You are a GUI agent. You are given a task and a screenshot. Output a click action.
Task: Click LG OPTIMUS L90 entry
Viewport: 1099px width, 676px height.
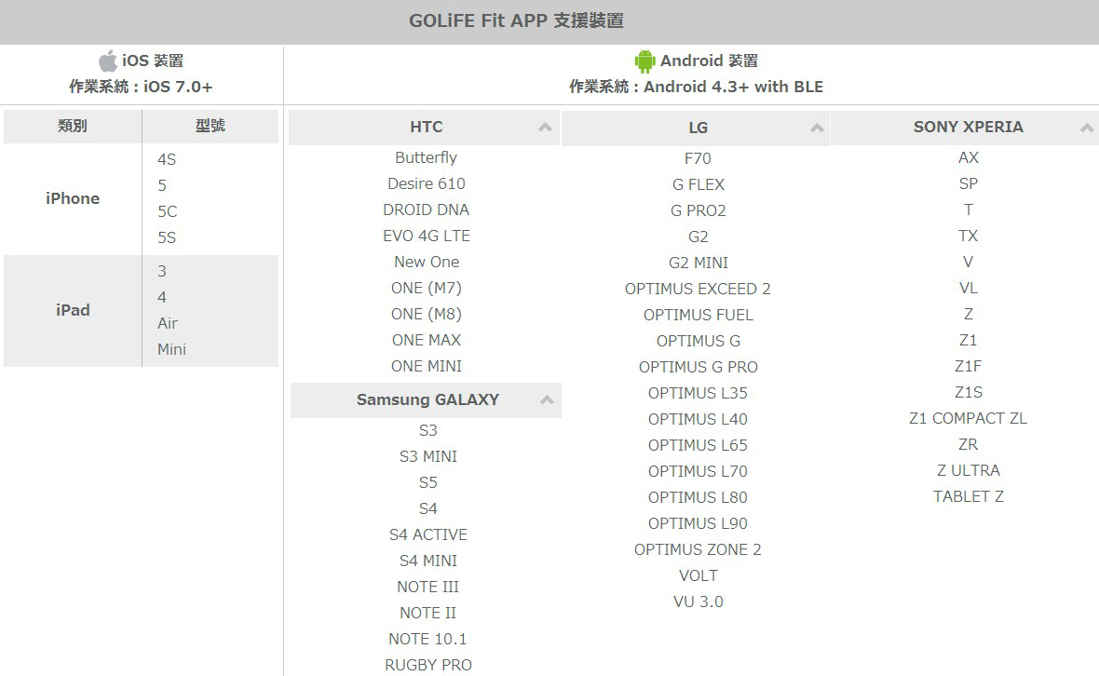pos(699,523)
